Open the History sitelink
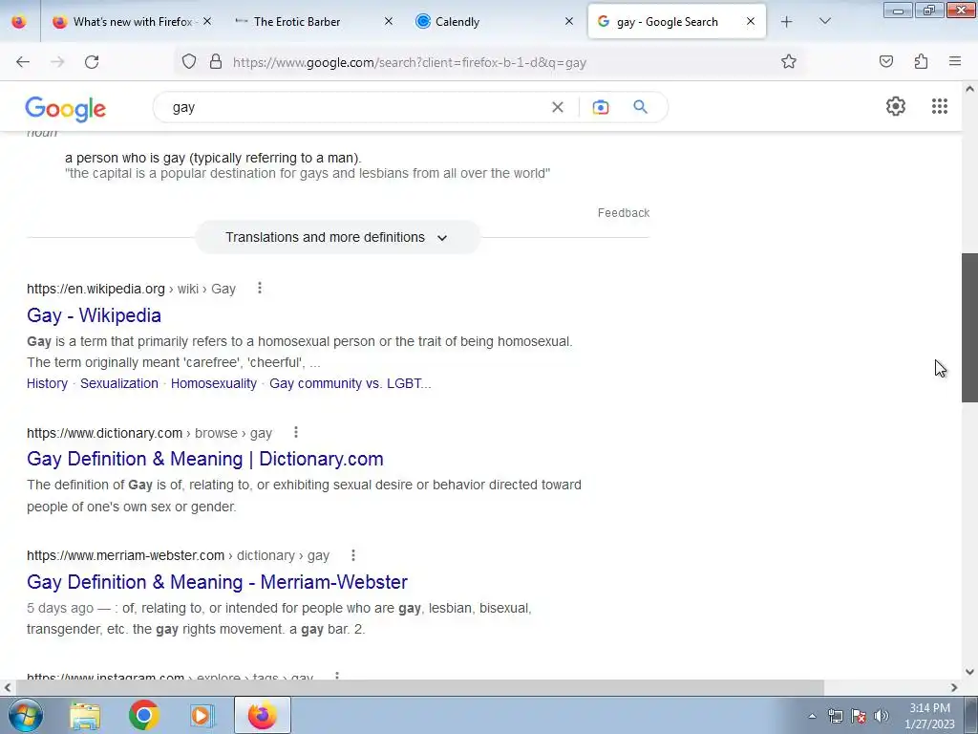This screenshot has height=734, width=978. click(x=48, y=383)
